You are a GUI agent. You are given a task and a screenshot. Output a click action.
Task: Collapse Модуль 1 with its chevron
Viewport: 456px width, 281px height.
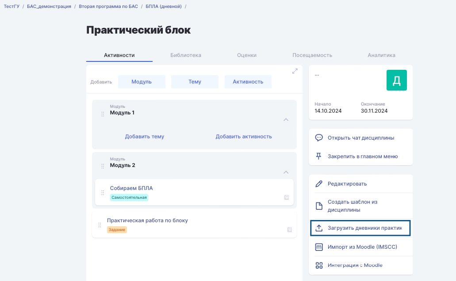tap(286, 120)
